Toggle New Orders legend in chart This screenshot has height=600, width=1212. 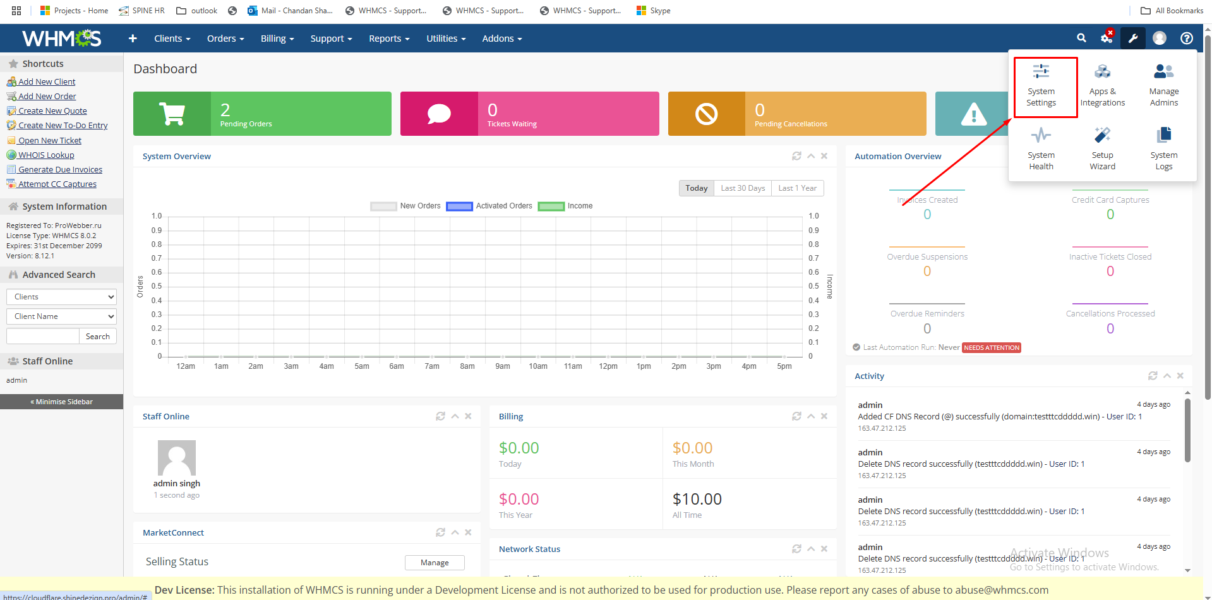click(x=405, y=206)
